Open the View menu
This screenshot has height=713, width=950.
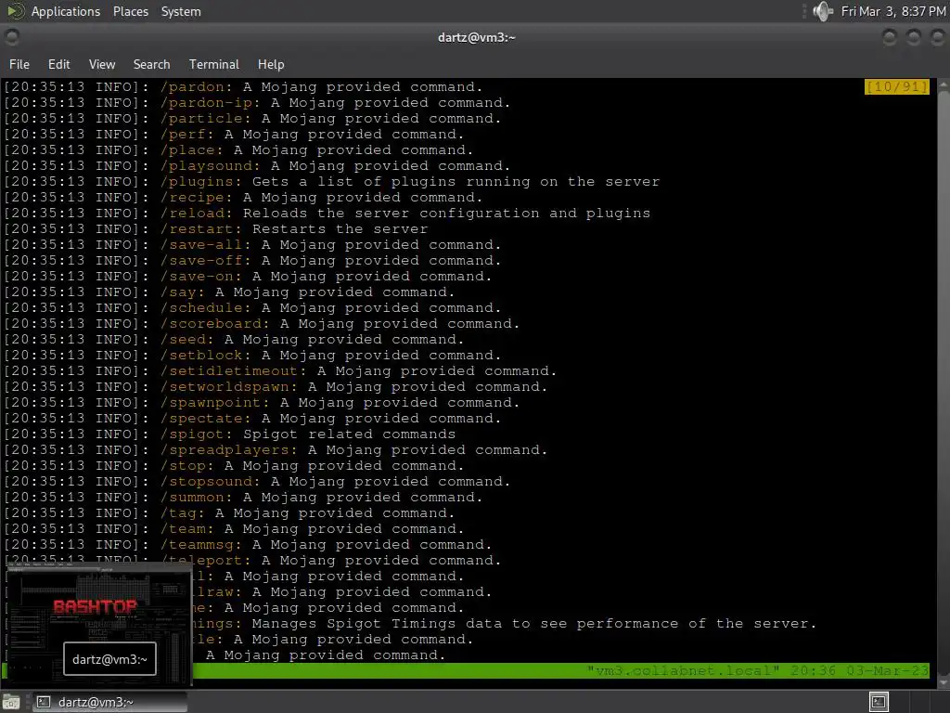coord(102,64)
